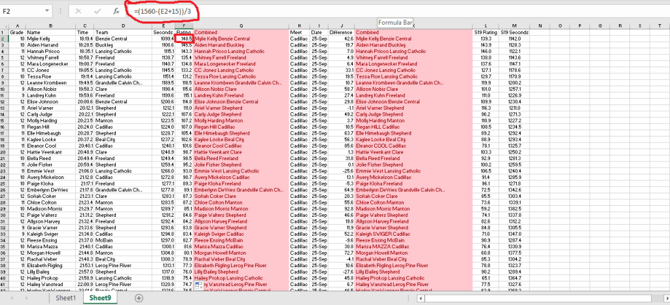Click the Cancel X icon in formula bar
Screen dimensions: 670x305
pos(79,11)
